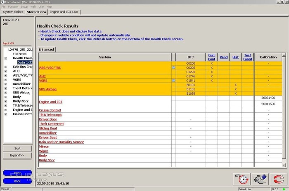Click the engine MIL clear icon
Screen dimensions: 289x191
pos(260,179)
